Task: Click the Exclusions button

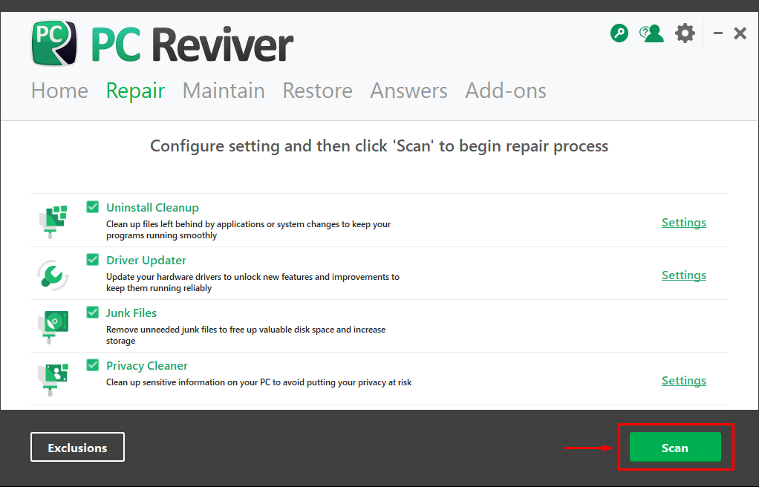Action: click(77, 447)
